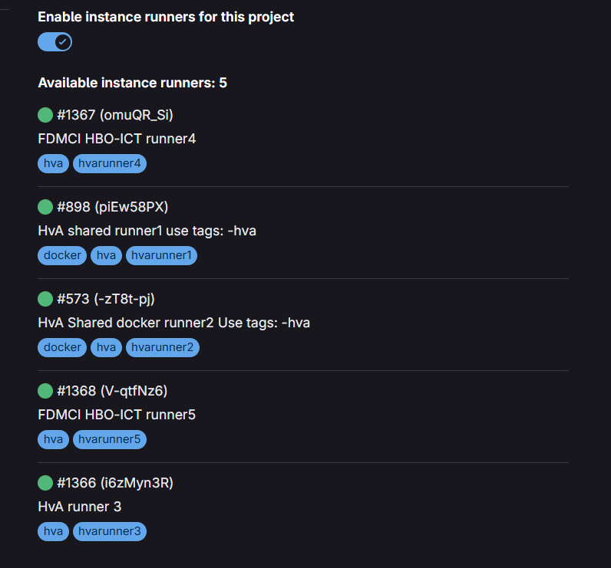Click the online status indicator for runner #573
611x568 pixels.
coord(45,299)
